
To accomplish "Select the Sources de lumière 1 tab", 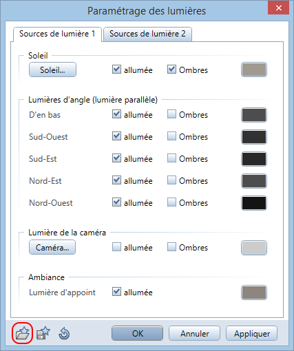I will coord(57,34).
